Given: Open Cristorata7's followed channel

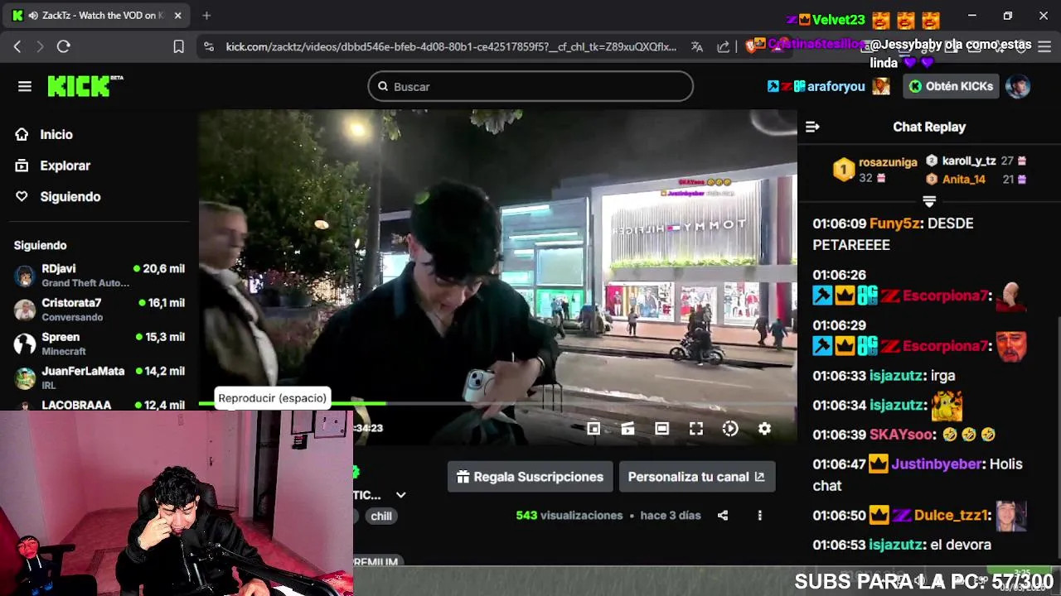Looking at the screenshot, I should click(99, 309).
